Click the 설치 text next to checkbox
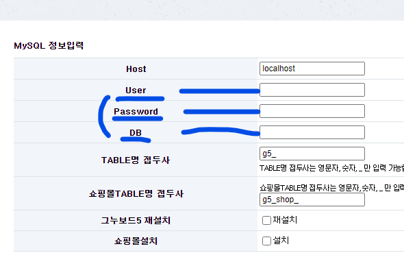This screenshot has width=404, height=277. [x=281, y=241]
